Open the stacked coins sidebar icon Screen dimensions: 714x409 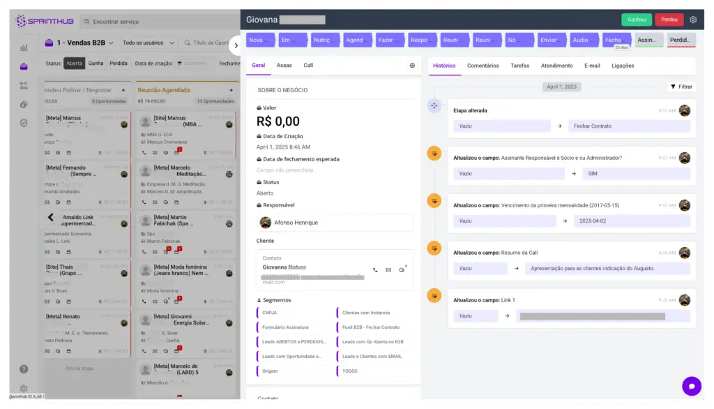click(x=24, y=105)
